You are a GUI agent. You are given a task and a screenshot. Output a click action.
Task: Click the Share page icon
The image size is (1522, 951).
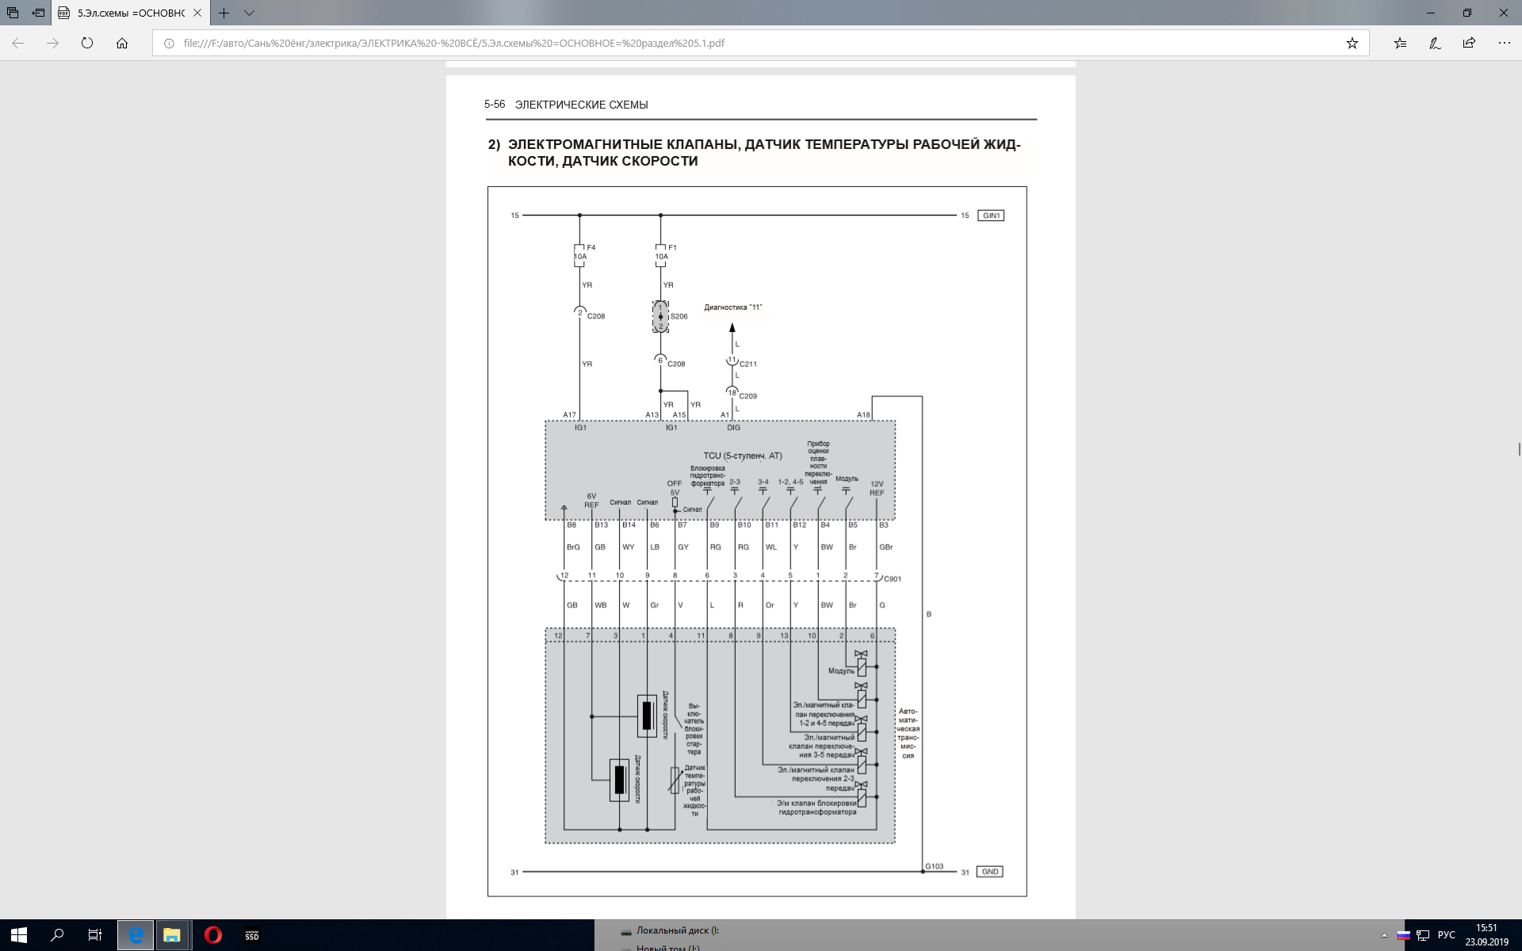(1469, 44)
